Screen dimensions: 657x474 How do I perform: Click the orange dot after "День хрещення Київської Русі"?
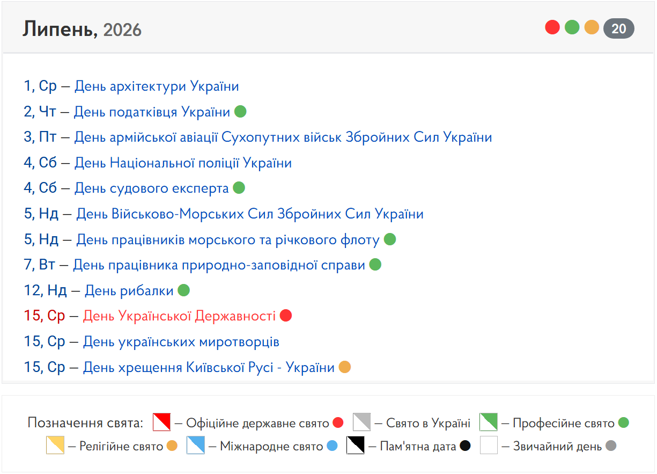(x=345, y=367)
